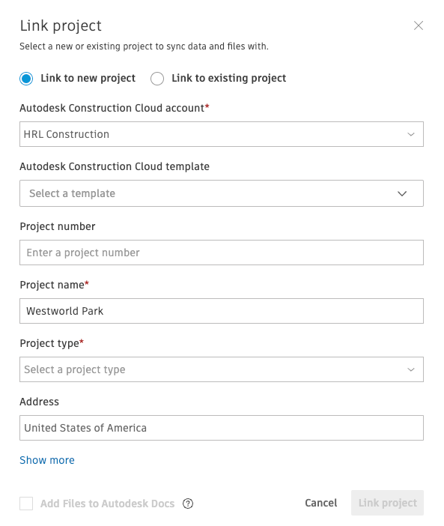Click the Link to existing project label
This screenshot has width=444, height=526.
tap(229, 78)
